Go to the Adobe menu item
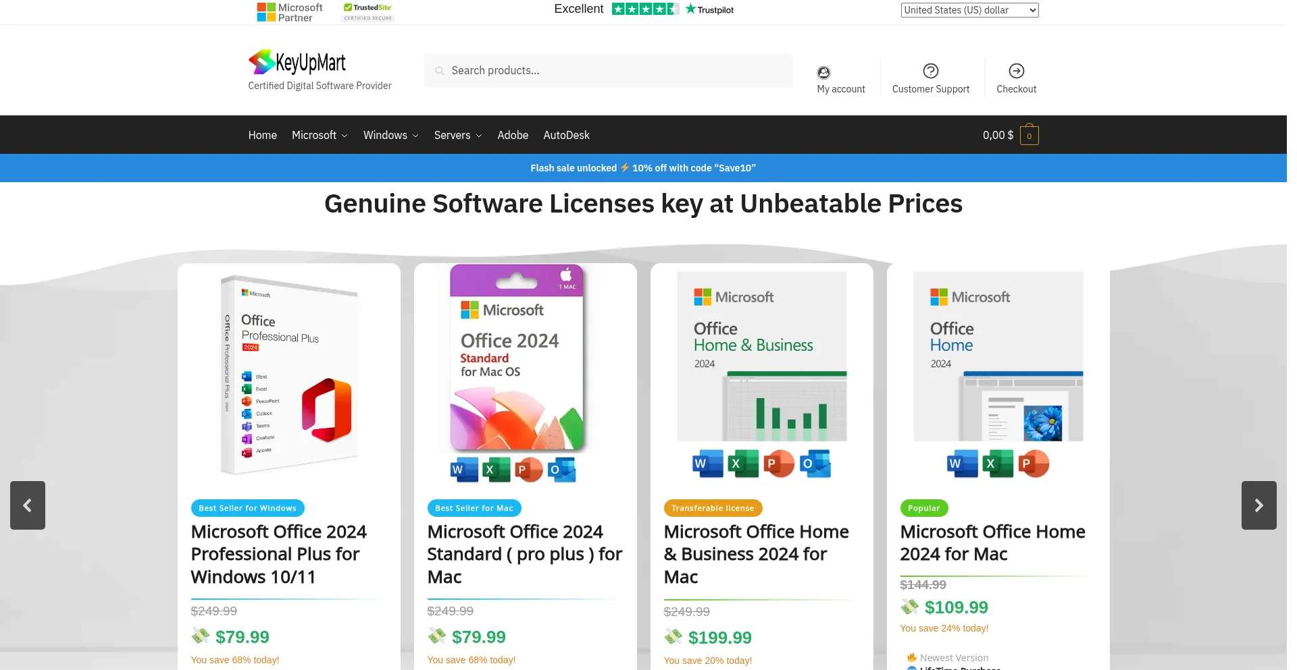This screenshot has width=1297, height=670. [513, 135]
